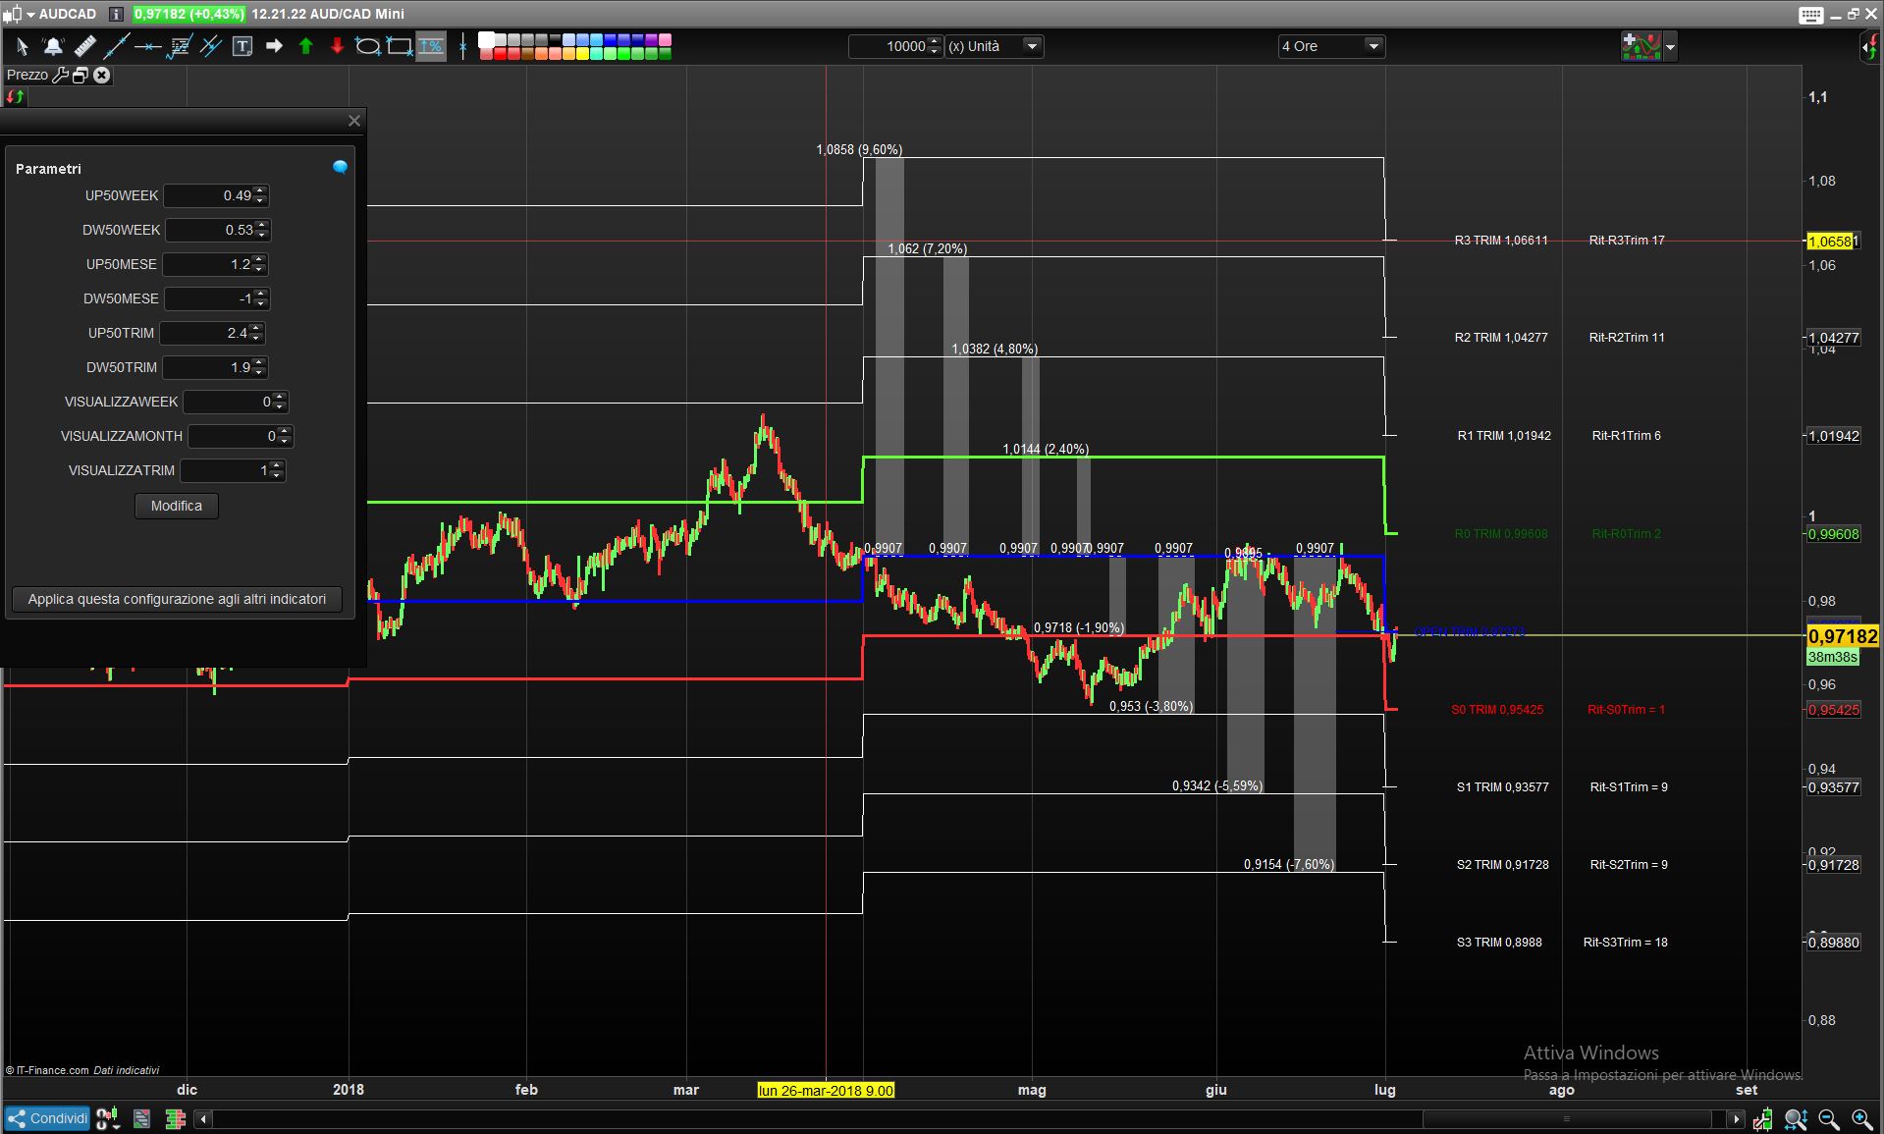1884x1134 pixels.
Task: Click the R3 TRIM 1,06611 label
Action: click(1501, 241)
